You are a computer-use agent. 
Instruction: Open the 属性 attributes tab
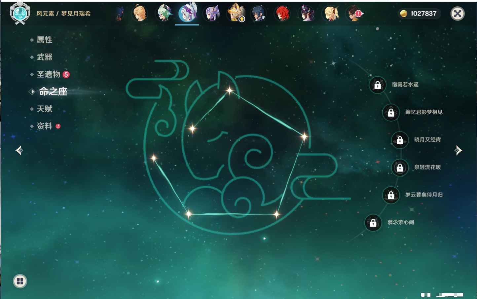[x=44, y=40]
